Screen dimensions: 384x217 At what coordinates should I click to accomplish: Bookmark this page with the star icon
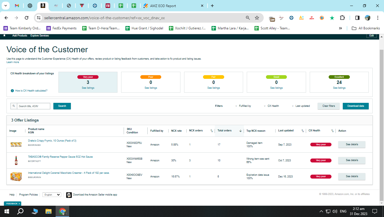(257, 18)
